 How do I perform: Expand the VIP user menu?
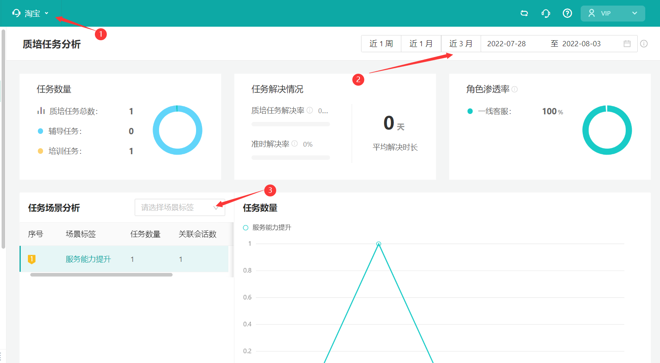point(613,14)
